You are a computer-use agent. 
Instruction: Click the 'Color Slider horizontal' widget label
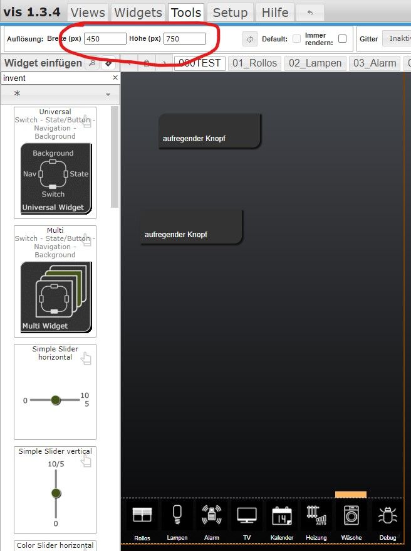point(55,545)
